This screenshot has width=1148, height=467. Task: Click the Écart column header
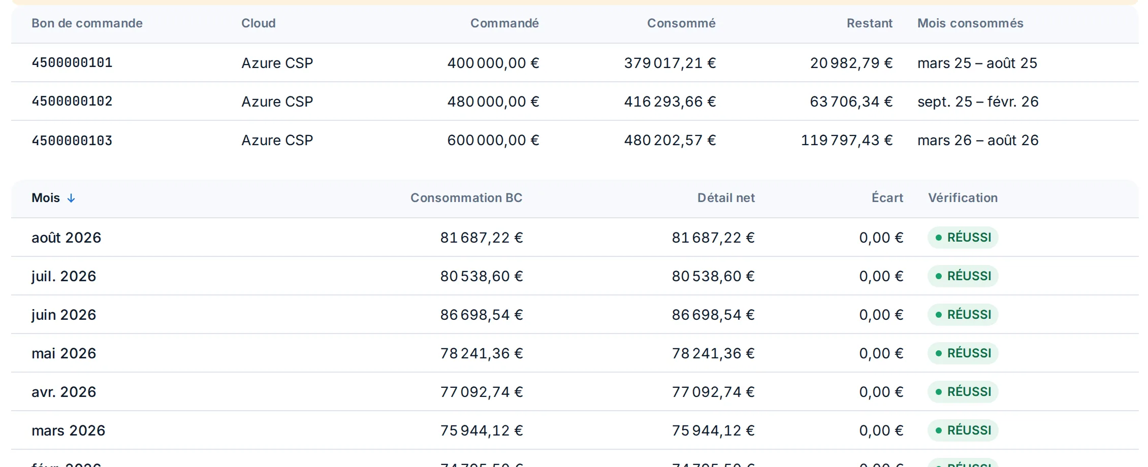887,198
